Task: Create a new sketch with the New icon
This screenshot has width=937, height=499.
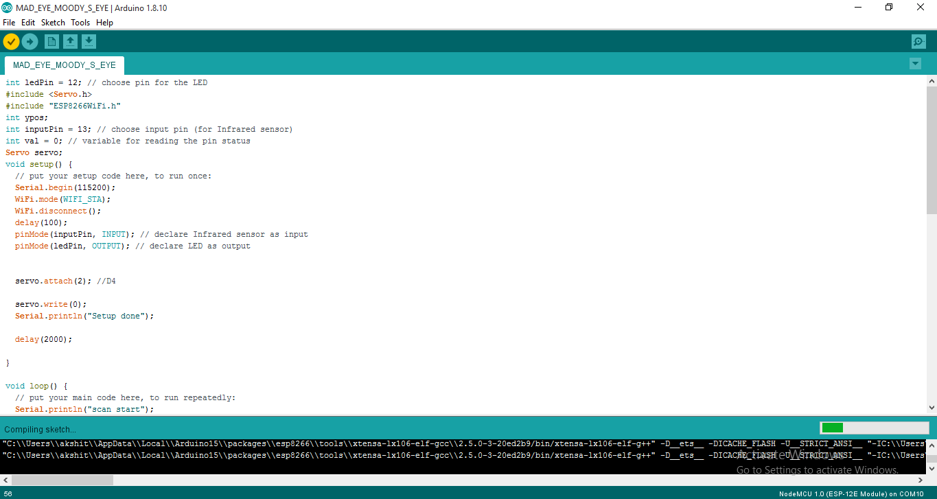Action: tap(51, 42)
